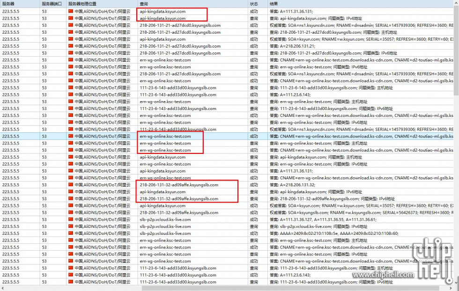Select query 218-206-131-32-ad09affe.ksyungslb.com in A=218.206.131.32 row
This screenshot has width=459, height=291.
[x=179, y=185]
